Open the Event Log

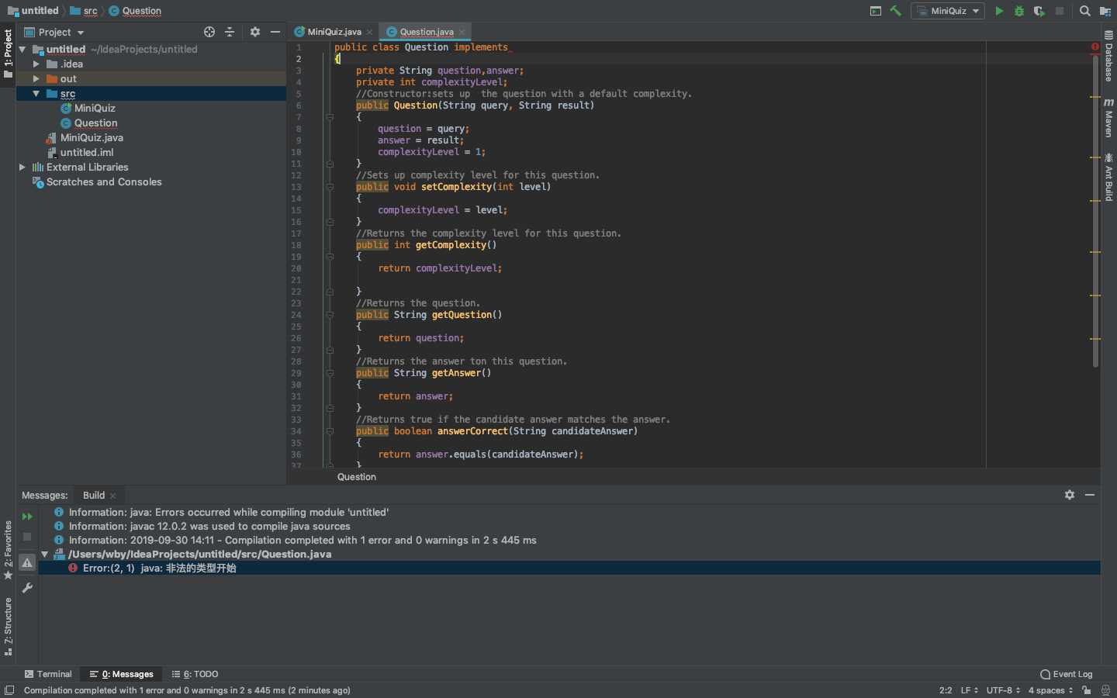[x=1067, y=674]
